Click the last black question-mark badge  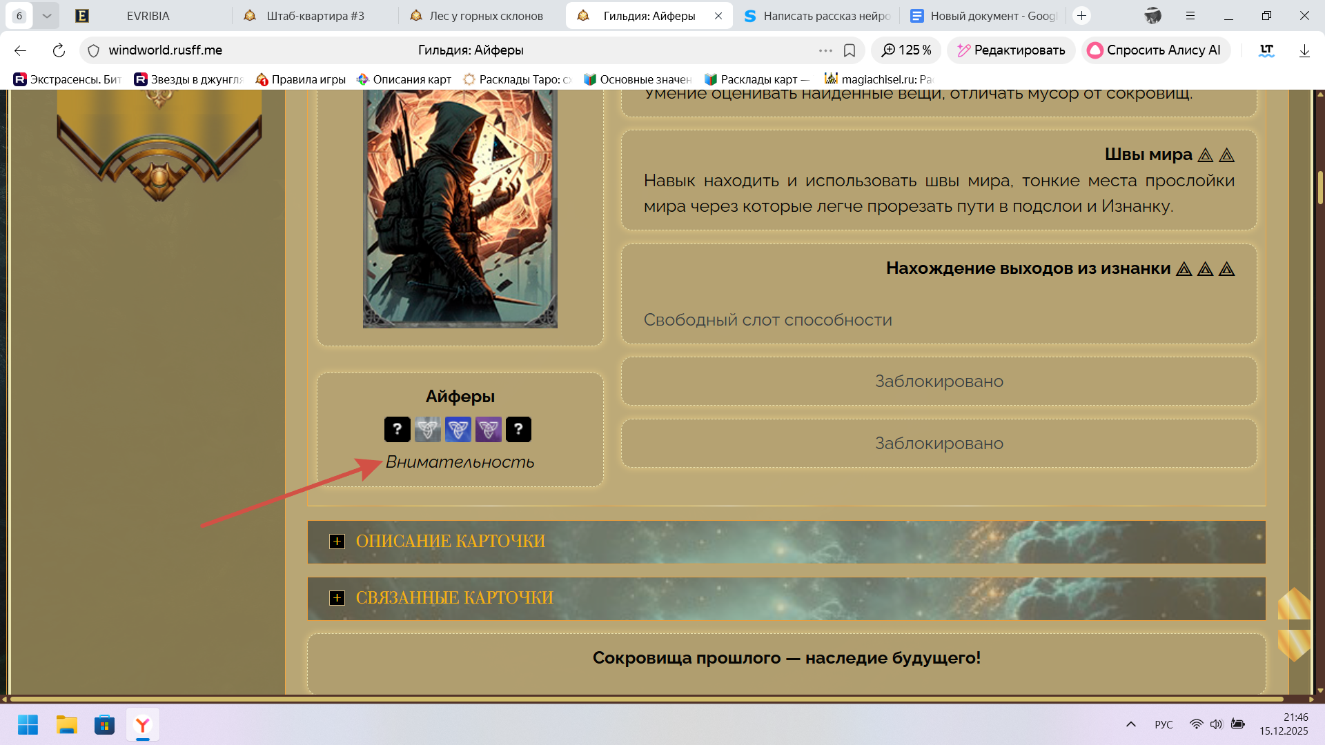point(518,429)
